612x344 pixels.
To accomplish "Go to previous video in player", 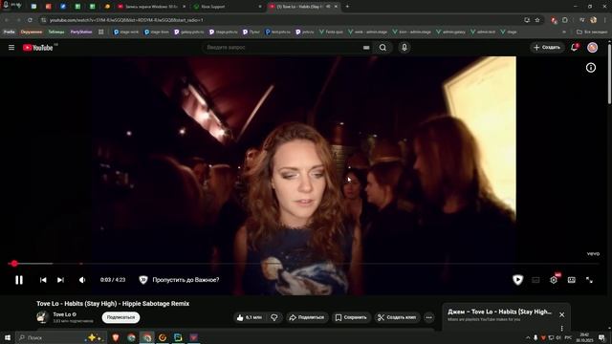I will (x=43, y=280).
